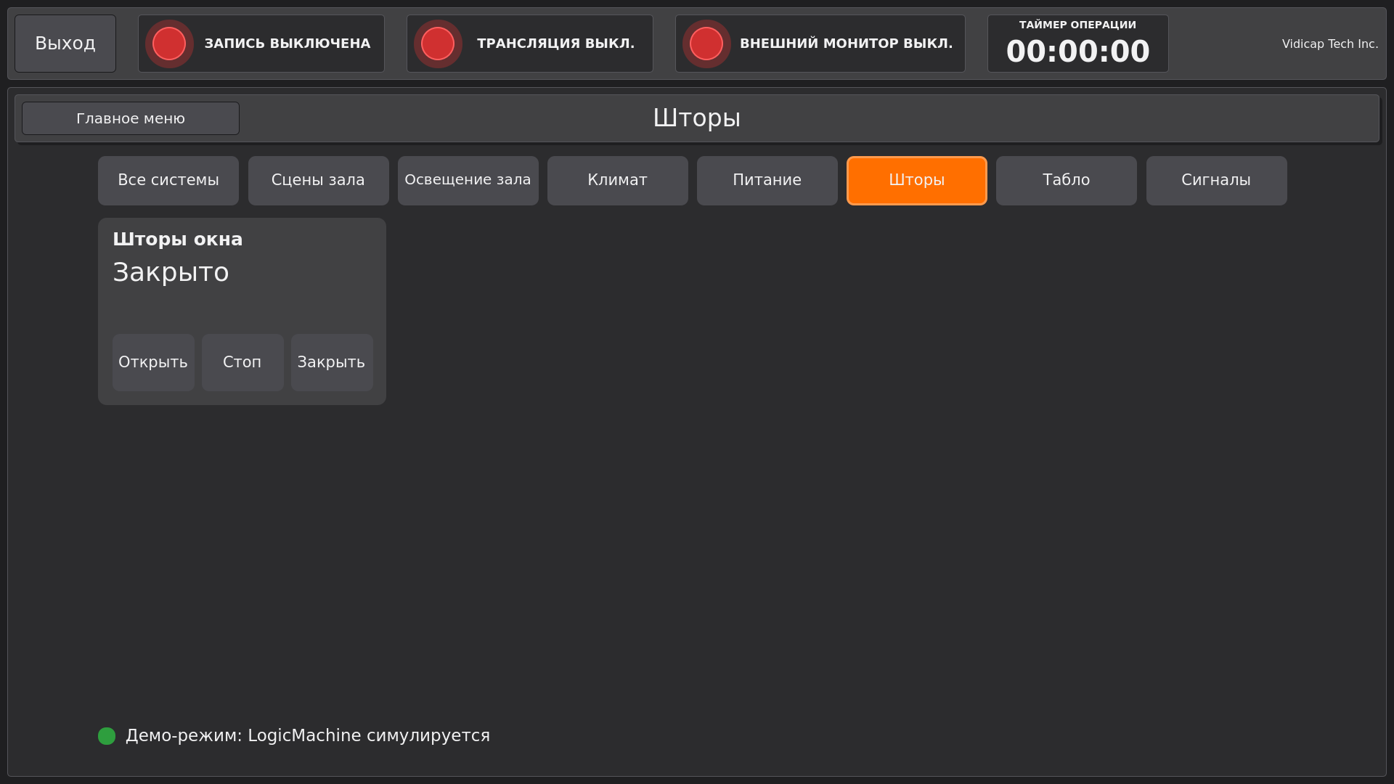1394x784 pixels.
Task: Click Открыть to open window curtains
Action: pyautogui.click(x=153, y=363)
